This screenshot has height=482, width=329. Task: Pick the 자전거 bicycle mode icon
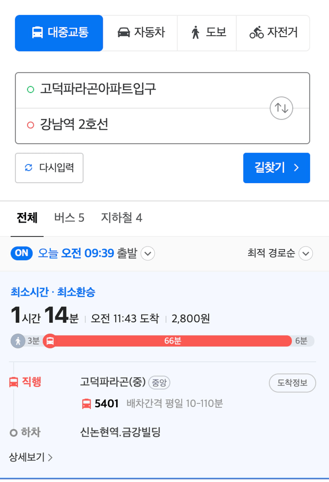[257, 32]
